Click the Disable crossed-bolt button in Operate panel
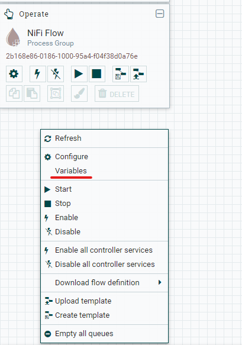 click(x=56, y=74)
